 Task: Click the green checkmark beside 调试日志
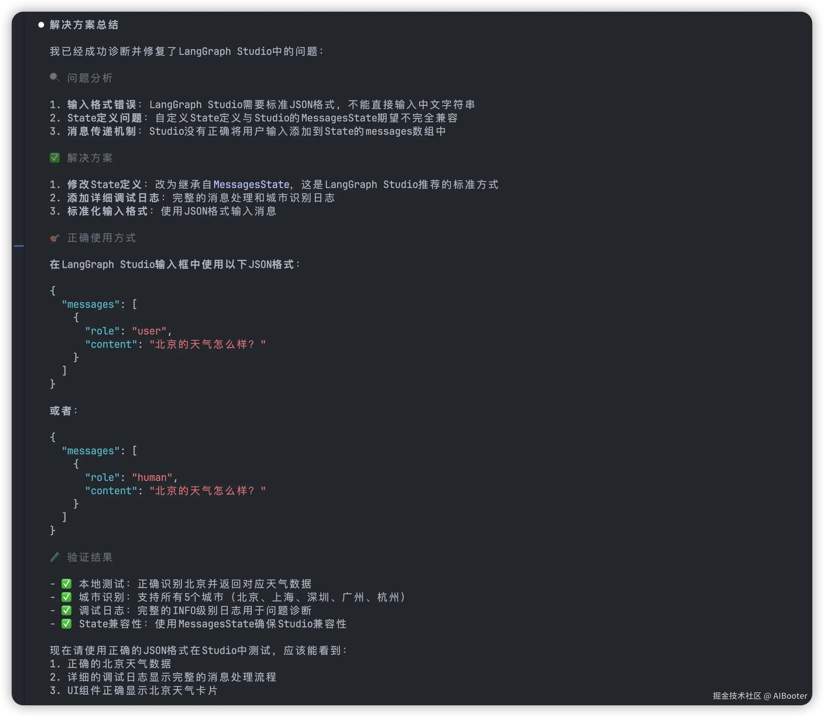[x=67, y=610]
